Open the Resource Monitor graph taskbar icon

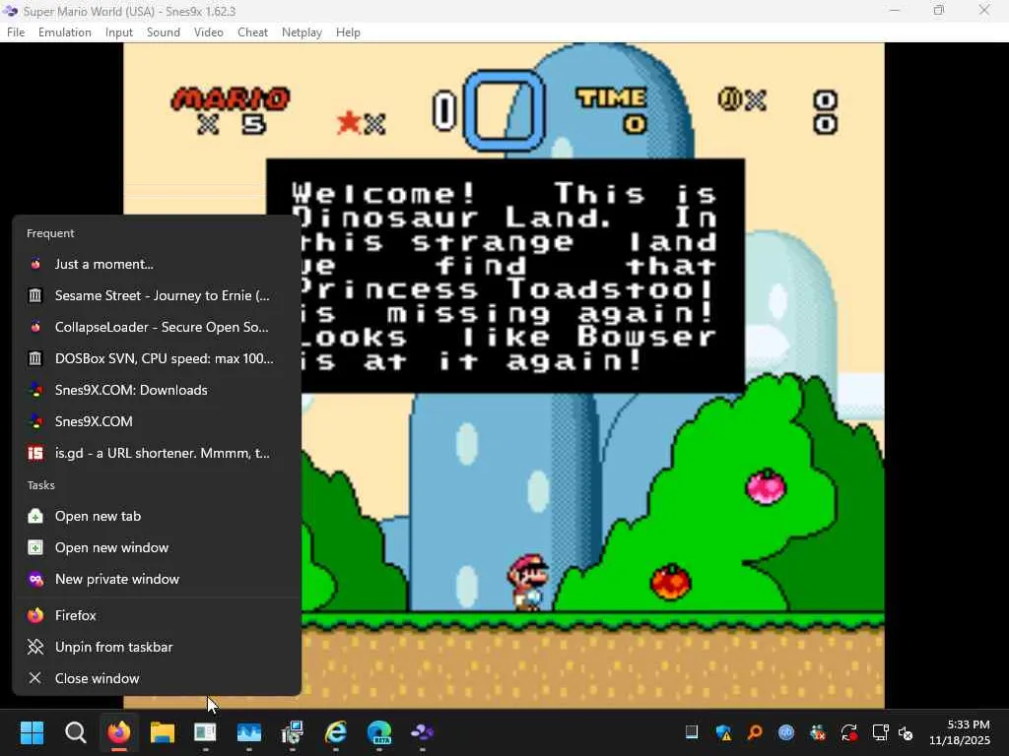249,732
